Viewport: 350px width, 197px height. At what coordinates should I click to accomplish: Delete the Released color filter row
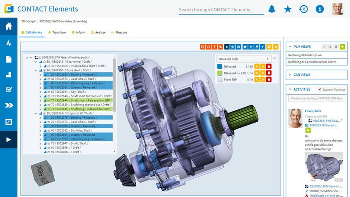269,66
